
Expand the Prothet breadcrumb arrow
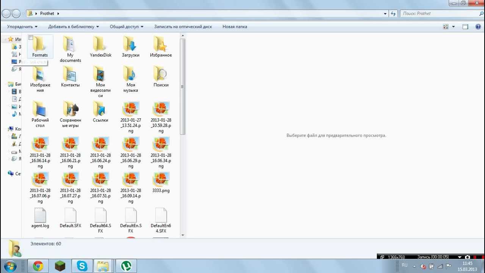(x=58, y=14)
